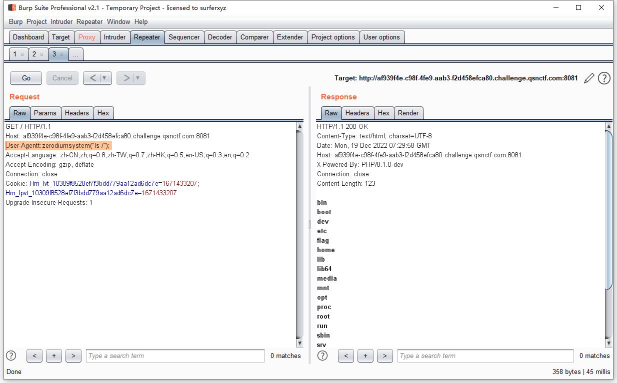The image size is (617, 383).
Task: Find next match in response search
Action: point(384,356)
